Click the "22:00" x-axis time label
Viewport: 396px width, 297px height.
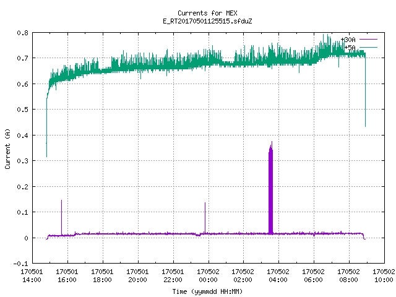coord(173,280)
